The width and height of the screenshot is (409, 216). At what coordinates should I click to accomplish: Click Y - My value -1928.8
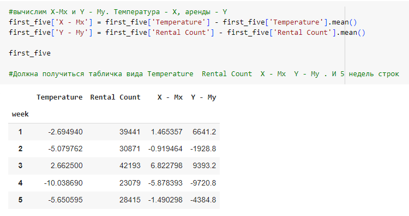tap(203, 149)
